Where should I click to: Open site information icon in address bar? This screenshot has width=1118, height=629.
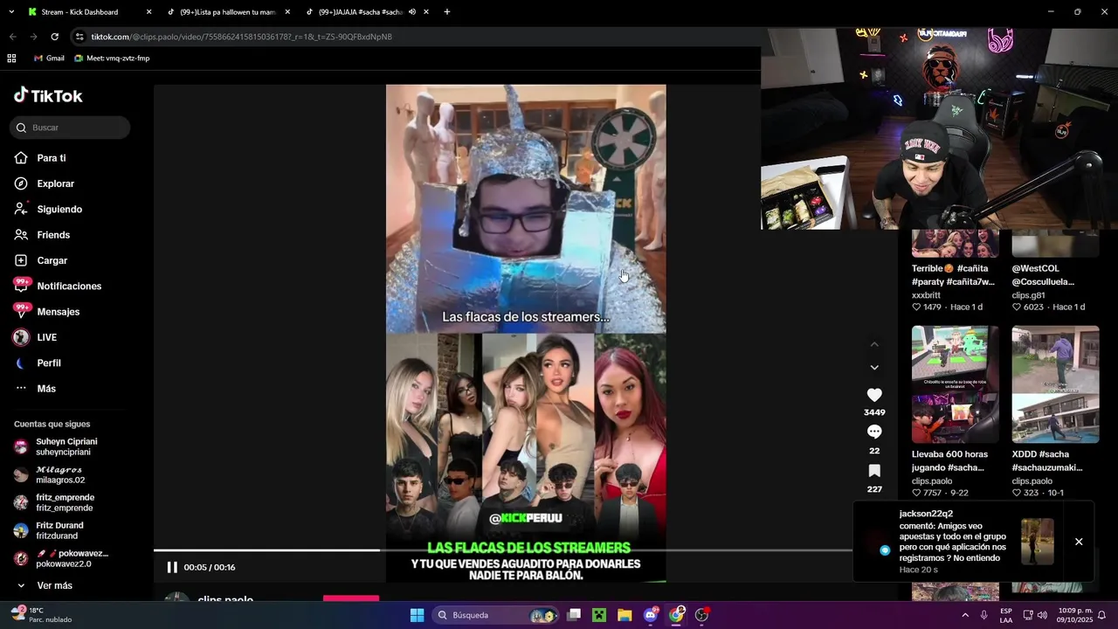tap(79, 37)
